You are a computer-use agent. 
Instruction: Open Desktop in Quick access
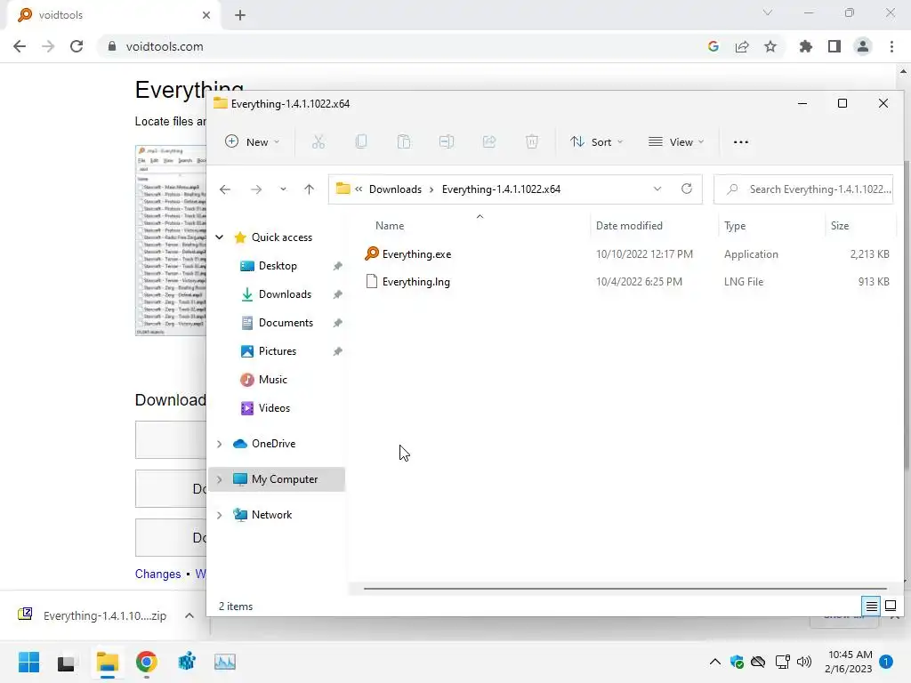(278, 266)
